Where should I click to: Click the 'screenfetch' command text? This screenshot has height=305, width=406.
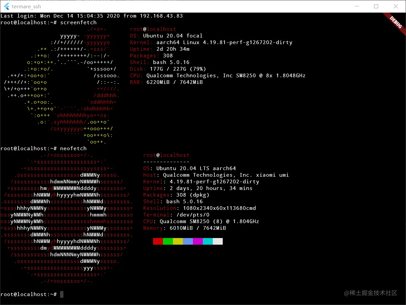(x=78, y=23)
